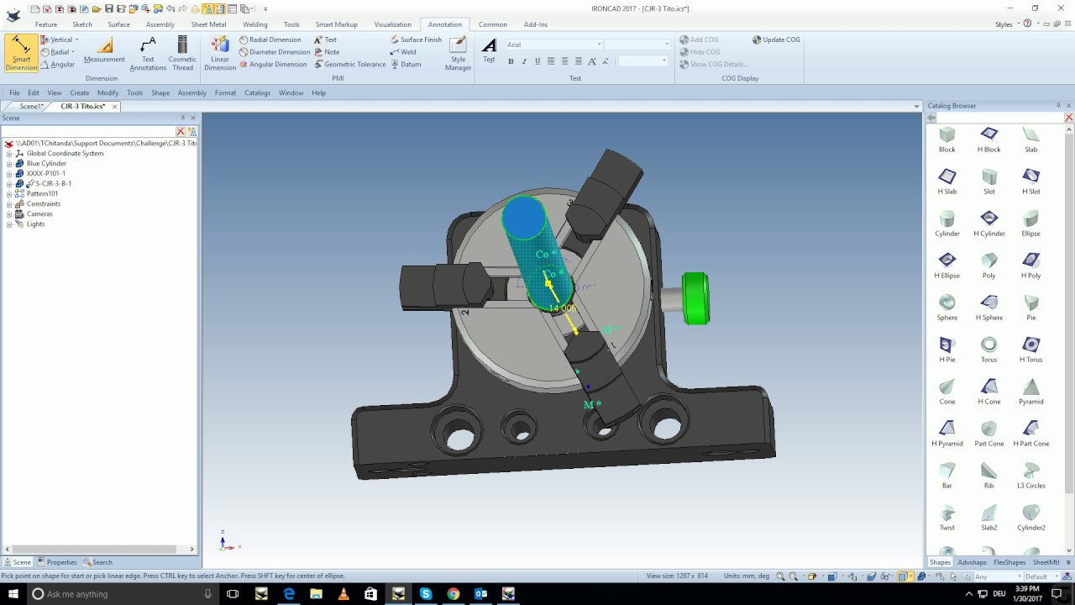Add a Surface Finish symbol
This screenshot has height=605, width=1075.
pos(416,39)
